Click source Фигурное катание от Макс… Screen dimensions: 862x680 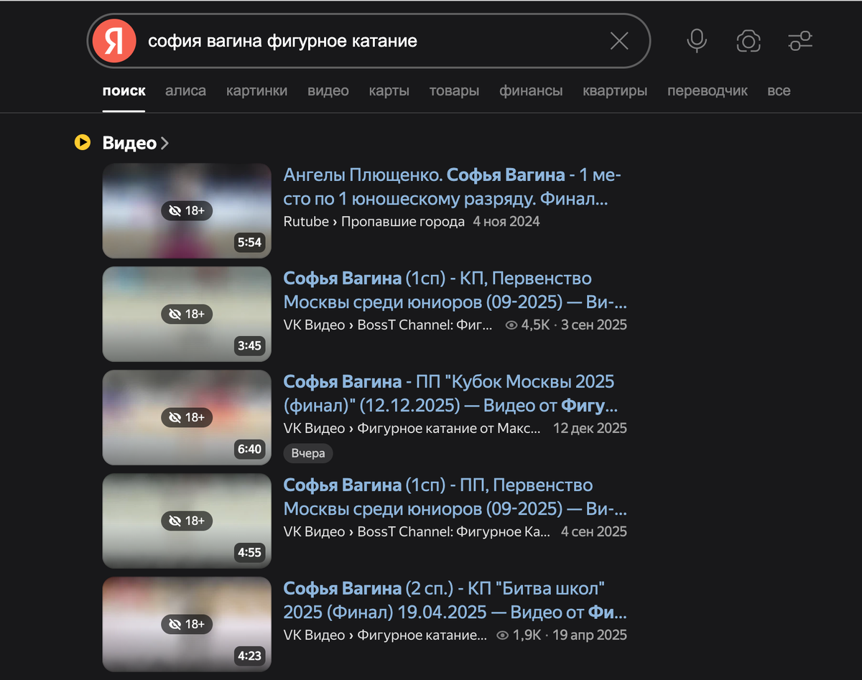click(x=449, y=428)
